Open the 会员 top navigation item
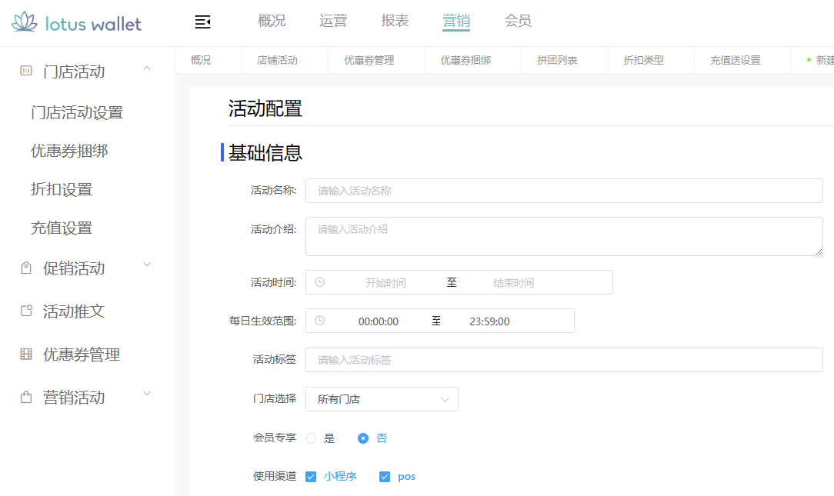834x496 pixels. [x=517, y=21]
